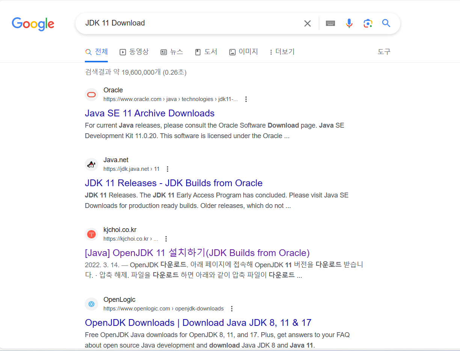Click the OpenLogic site favicon
This screenshot has width=460, height=351.
tap(91, 304)
